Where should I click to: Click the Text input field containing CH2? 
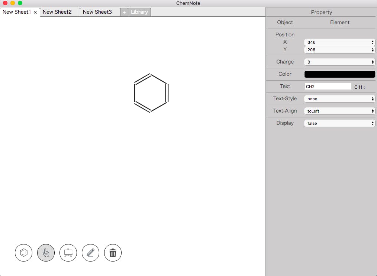click(328, 87)
